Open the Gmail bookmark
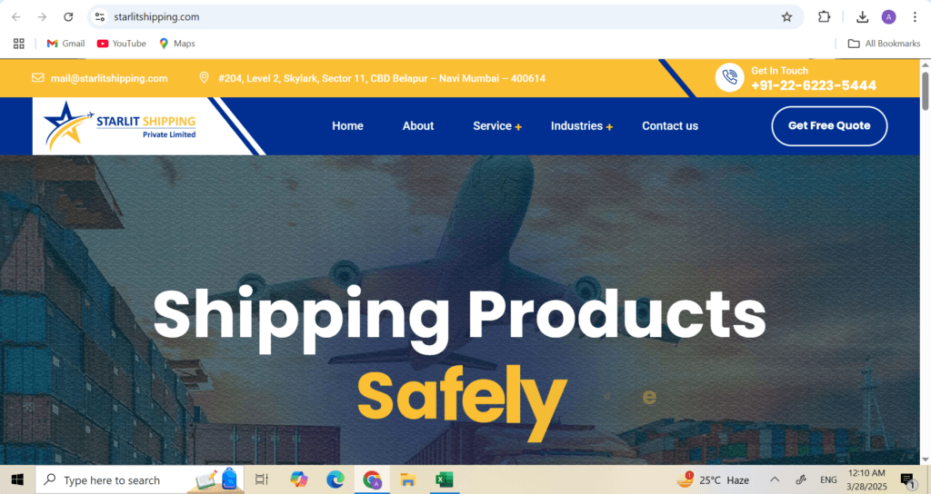The height and width of the screenshot is (494, 931). click(65, 44)
